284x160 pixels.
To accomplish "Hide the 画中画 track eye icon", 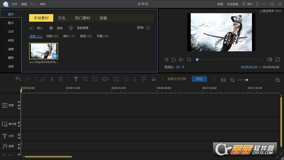I will coord(19,126).
